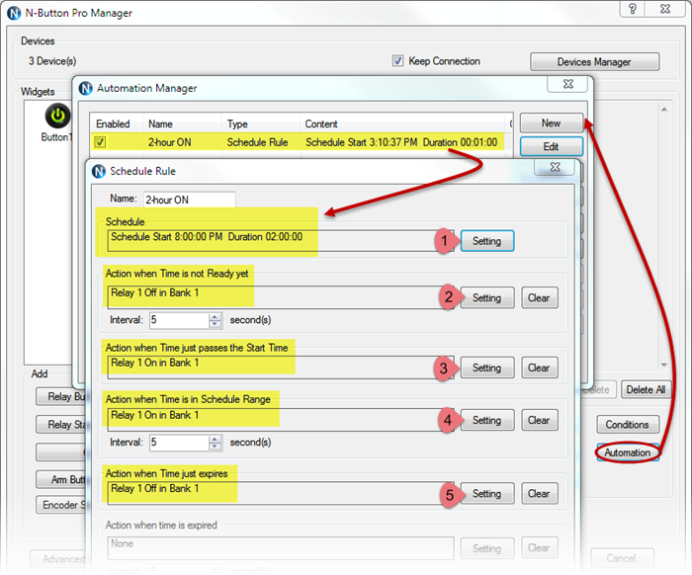Open Setting for in Schedule Range action
Screen dimensions: 692x575
pos(487,420)
